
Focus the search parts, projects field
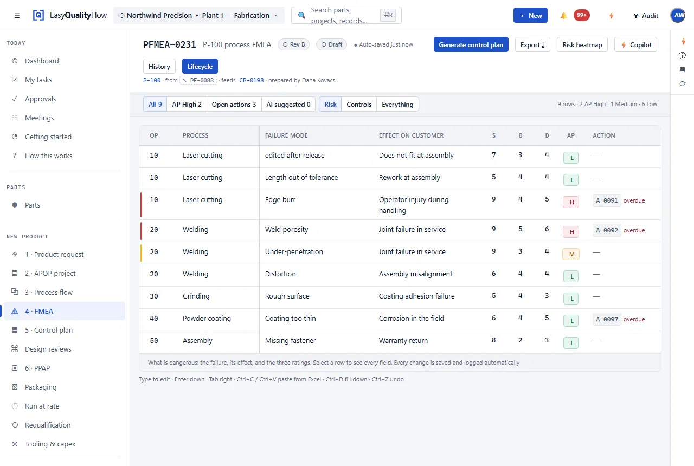pyautogui.click(x=346, y=15)
